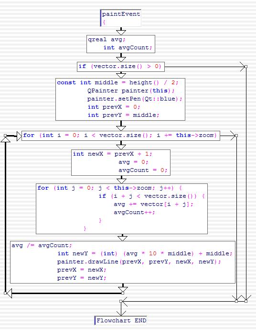Viewport: 256px width, 330px height.
Task: Click connector node right of outer for loop
Action: click(x=236, y=136)
